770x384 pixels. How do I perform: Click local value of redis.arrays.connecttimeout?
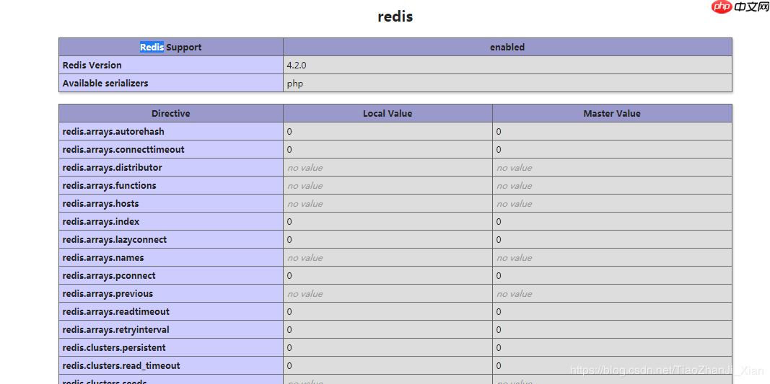[x=289, y=150]
